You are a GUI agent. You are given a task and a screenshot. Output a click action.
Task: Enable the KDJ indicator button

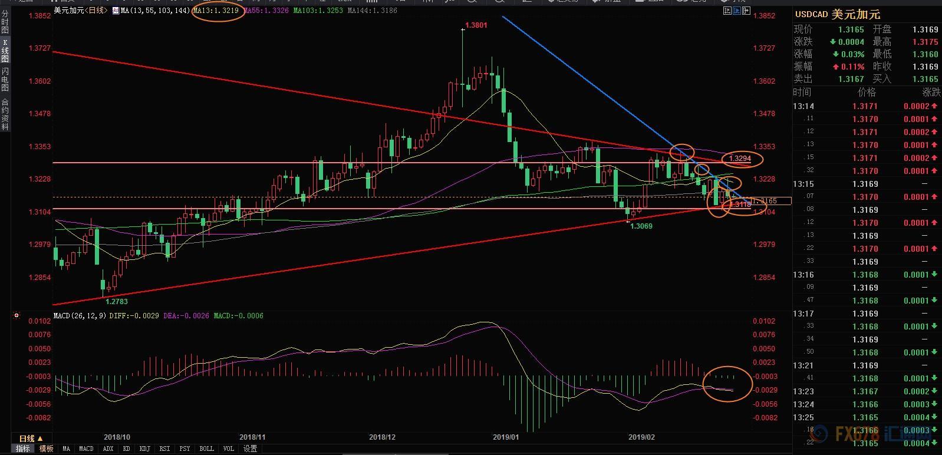click(144, 449)
